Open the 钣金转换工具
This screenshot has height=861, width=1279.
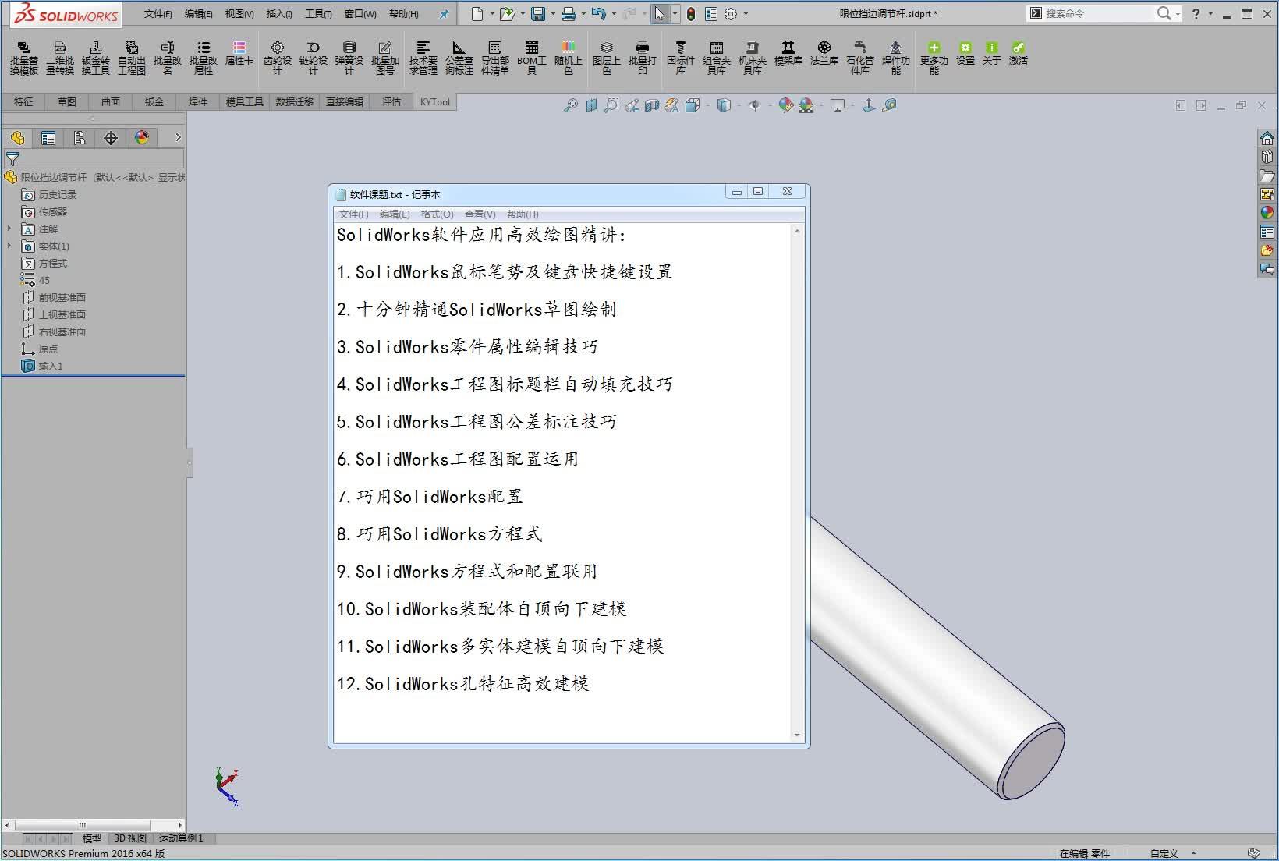[96, 58]
